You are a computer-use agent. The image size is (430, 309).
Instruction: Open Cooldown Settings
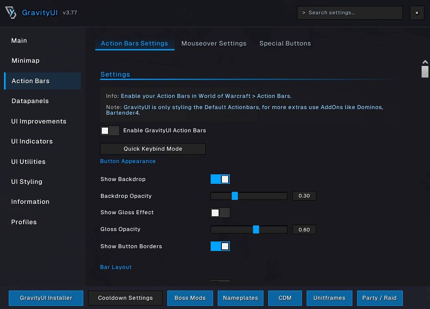[125, 298]
